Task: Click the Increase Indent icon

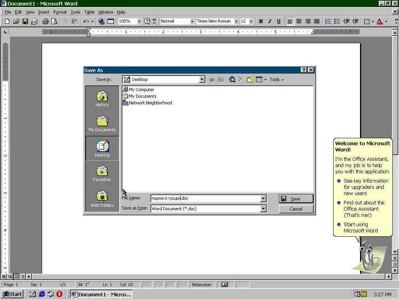Action: tap(355, 21)
